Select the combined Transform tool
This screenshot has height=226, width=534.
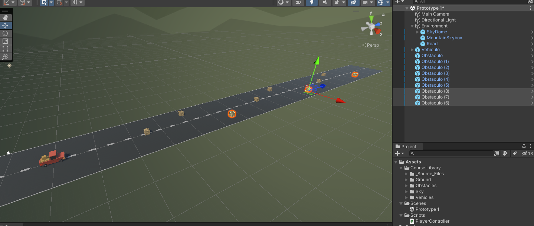pos(5,57)
